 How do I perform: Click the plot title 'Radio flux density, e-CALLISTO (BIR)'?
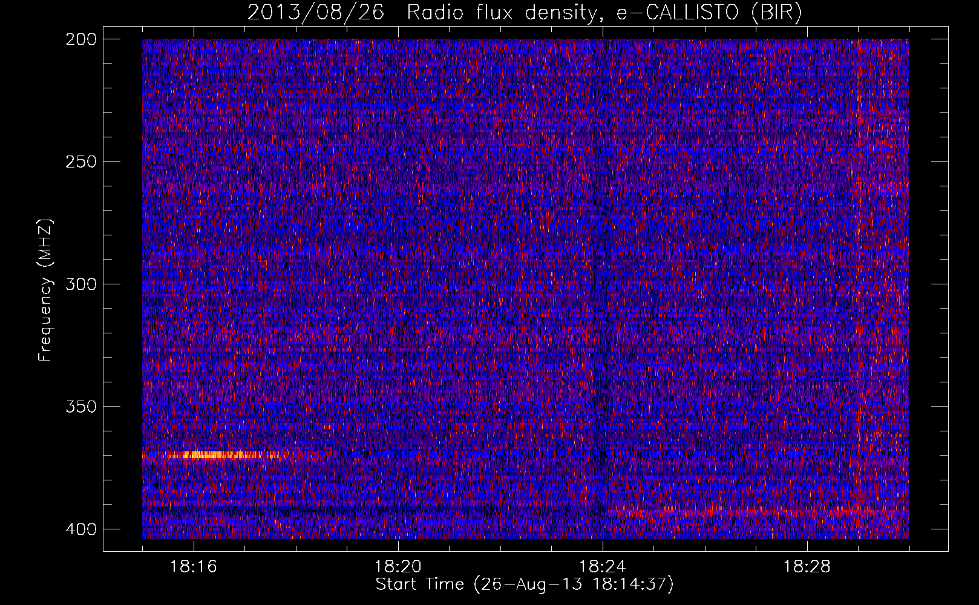(x=604, y=13)
